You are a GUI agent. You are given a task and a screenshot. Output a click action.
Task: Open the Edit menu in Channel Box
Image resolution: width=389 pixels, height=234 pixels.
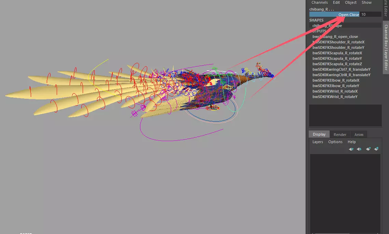pyautogui.click(x=336, y=2)
